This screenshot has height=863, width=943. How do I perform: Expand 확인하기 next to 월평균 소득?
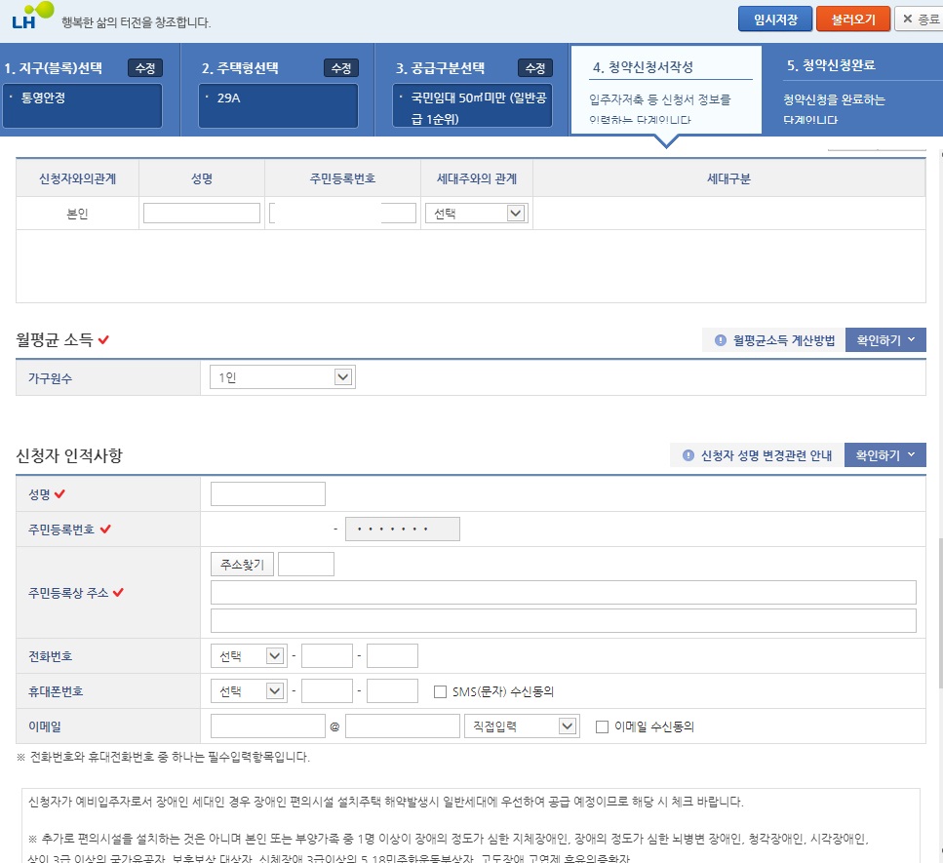884,339
